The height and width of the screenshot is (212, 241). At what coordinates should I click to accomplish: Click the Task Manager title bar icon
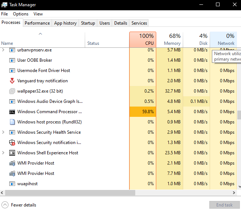(x=4, y=5)
